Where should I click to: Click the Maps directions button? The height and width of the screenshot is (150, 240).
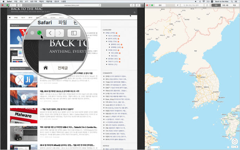[160, 5]
